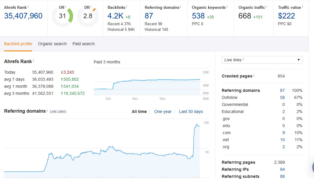Expand the Live links dropdown
This screenshot has width=314, height=179.
click(262, 60)
